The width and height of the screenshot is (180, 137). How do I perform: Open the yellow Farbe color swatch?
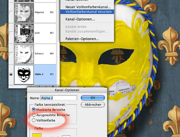[37, 135]
